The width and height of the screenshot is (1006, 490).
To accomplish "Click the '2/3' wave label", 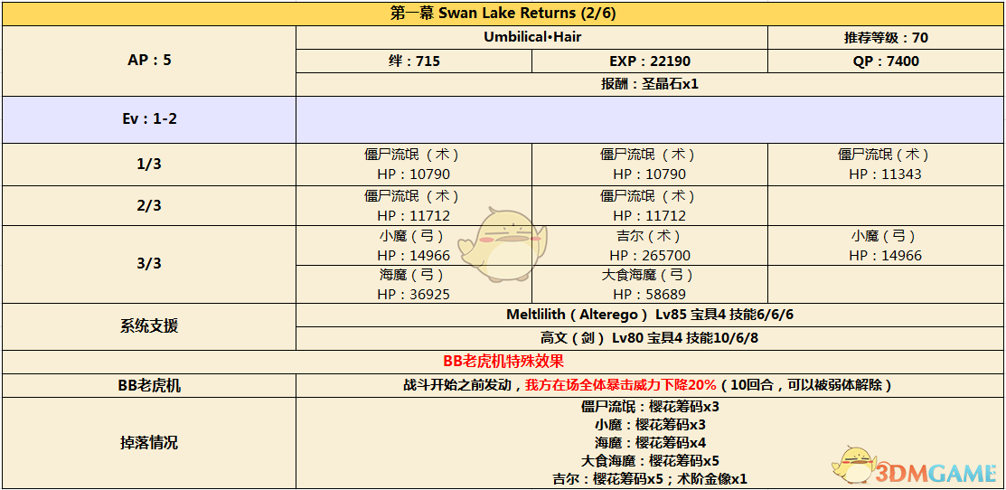I will click(149, 206).
